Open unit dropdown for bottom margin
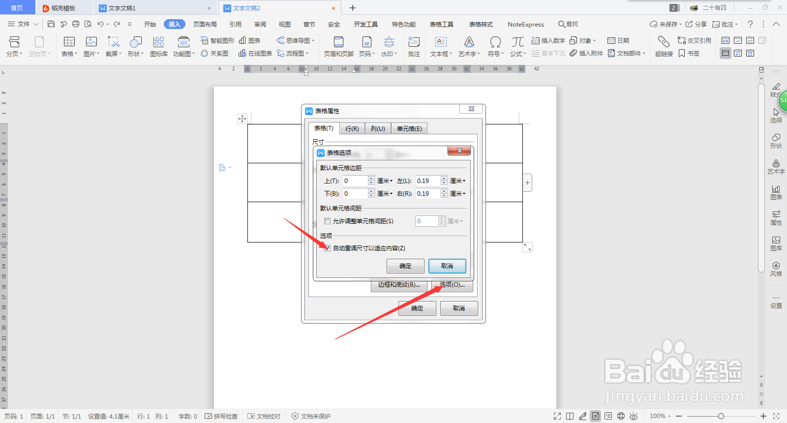The image size is (787, 423). pos(385,193)
